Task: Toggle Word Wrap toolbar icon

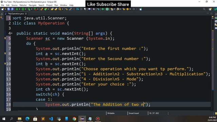Action: 78,9
